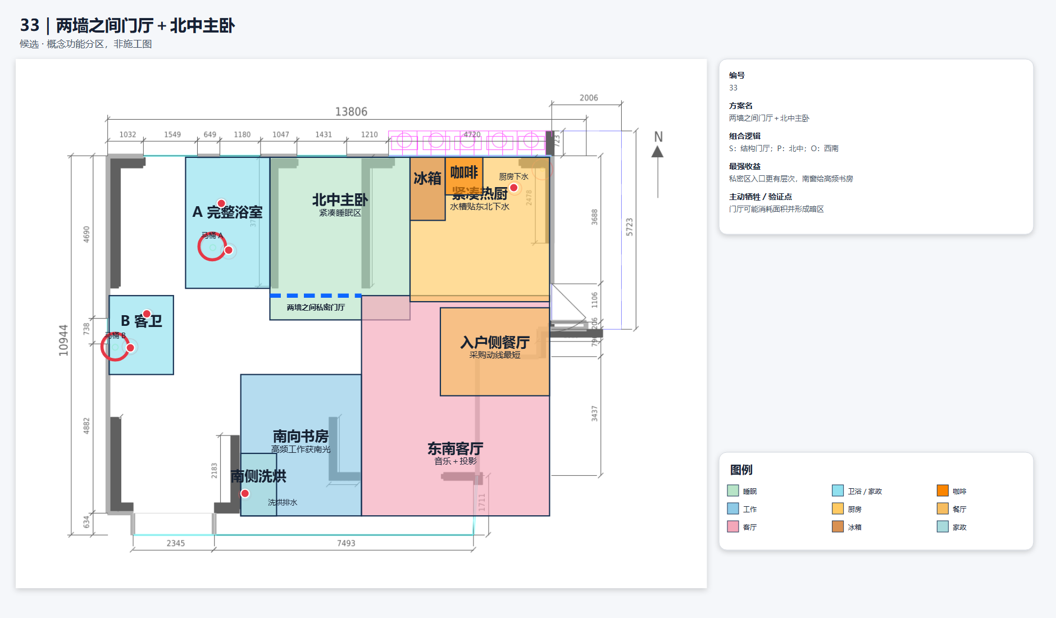Click the red toilet A circle marker

212,247
